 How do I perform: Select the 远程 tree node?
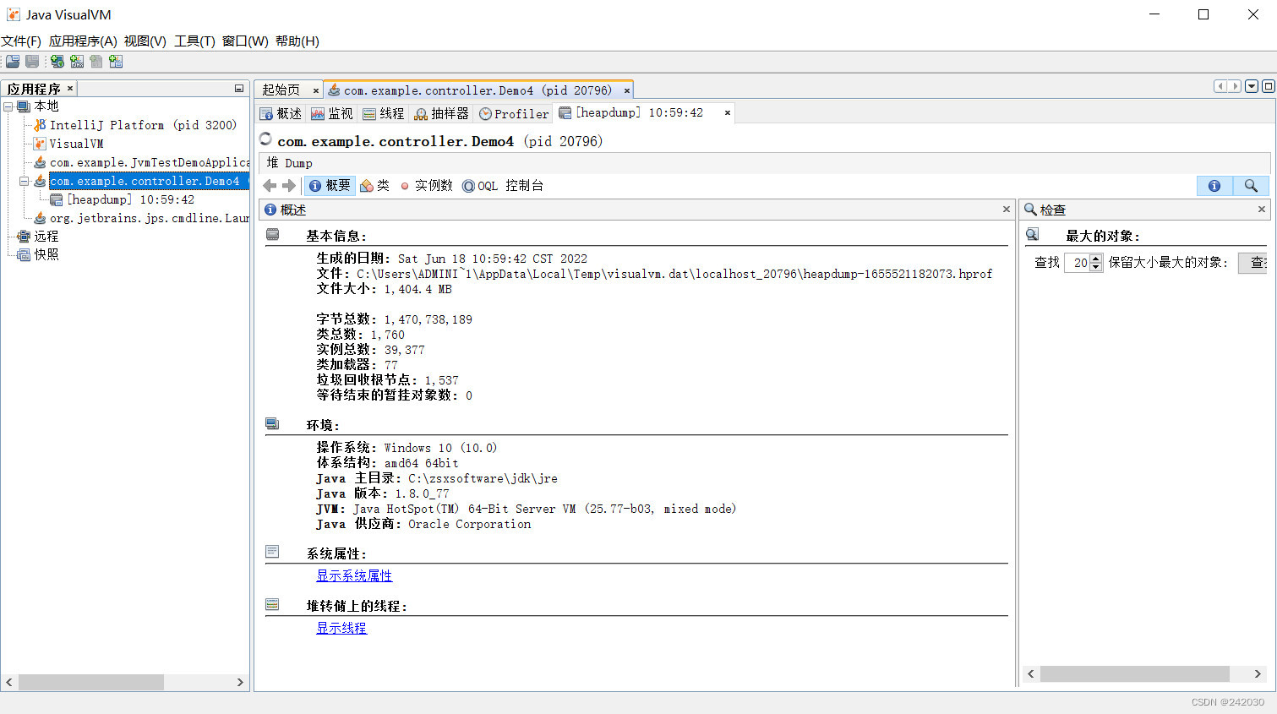click(x=46, y=237)
